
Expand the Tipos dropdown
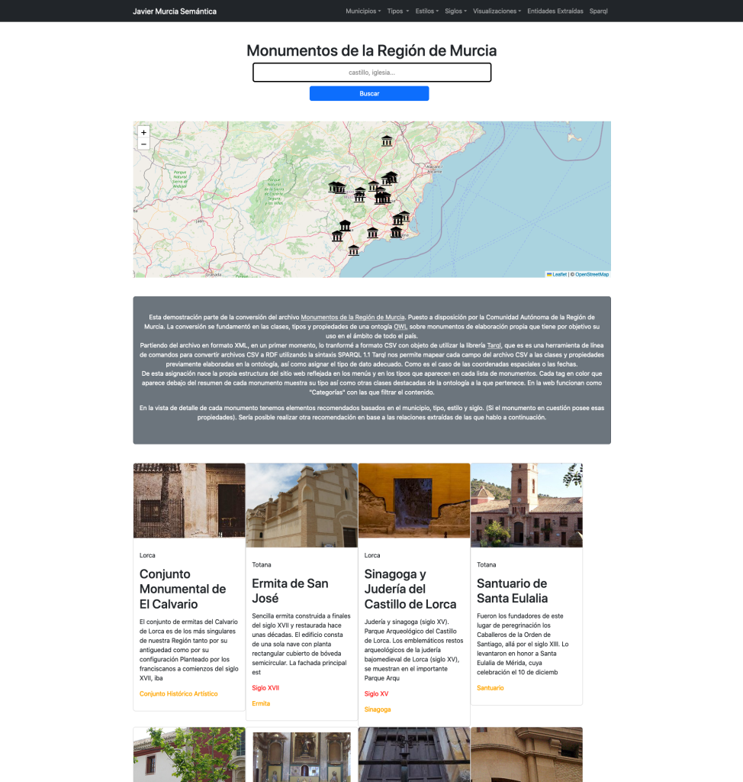tap(397, 11)
